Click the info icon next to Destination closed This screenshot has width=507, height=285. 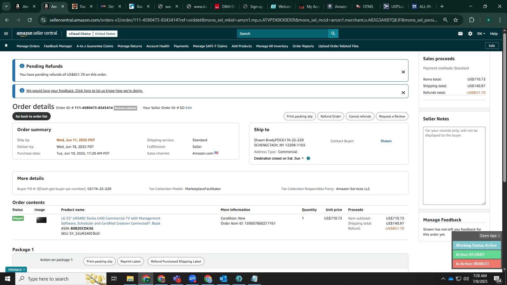308,158
